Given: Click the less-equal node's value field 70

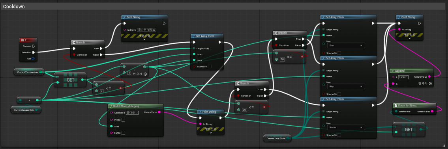Looking at the screenshot, I should tap(282, 60).
